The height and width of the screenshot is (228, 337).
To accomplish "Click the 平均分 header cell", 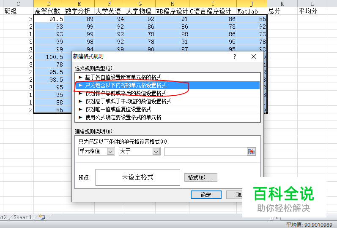I will point(312,11).
